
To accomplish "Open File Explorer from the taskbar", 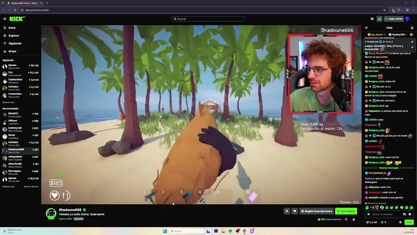I will click(x=223, y=231).
